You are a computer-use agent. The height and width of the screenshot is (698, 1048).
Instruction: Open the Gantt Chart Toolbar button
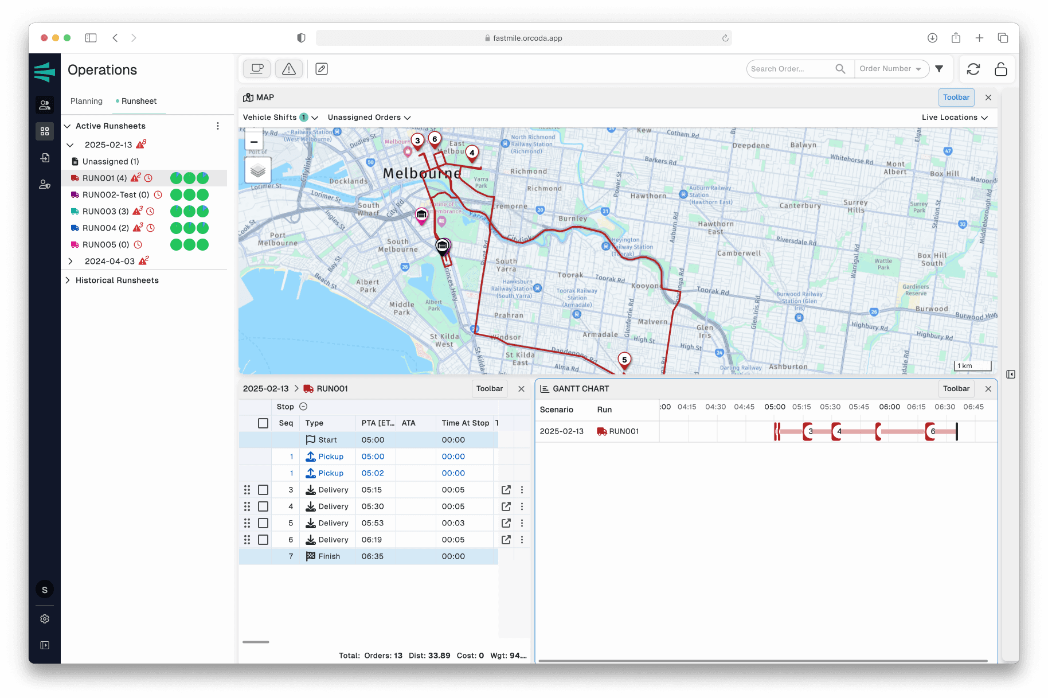click(956, 388)
